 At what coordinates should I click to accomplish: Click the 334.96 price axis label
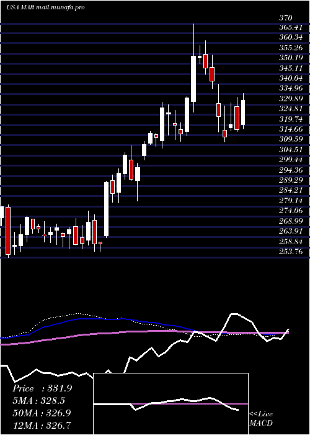[290, 88]
